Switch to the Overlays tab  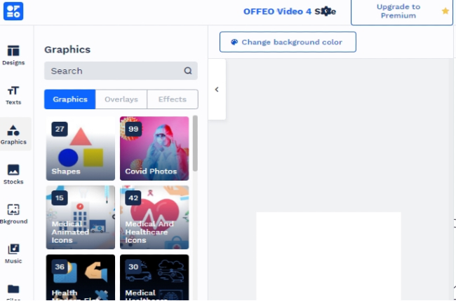tap(121, 99)
